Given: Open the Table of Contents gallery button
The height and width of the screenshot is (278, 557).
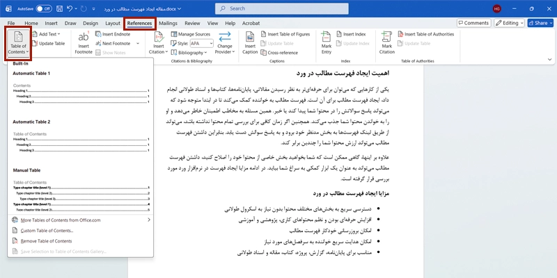Looking at the screenshot, I should (18, 43).
